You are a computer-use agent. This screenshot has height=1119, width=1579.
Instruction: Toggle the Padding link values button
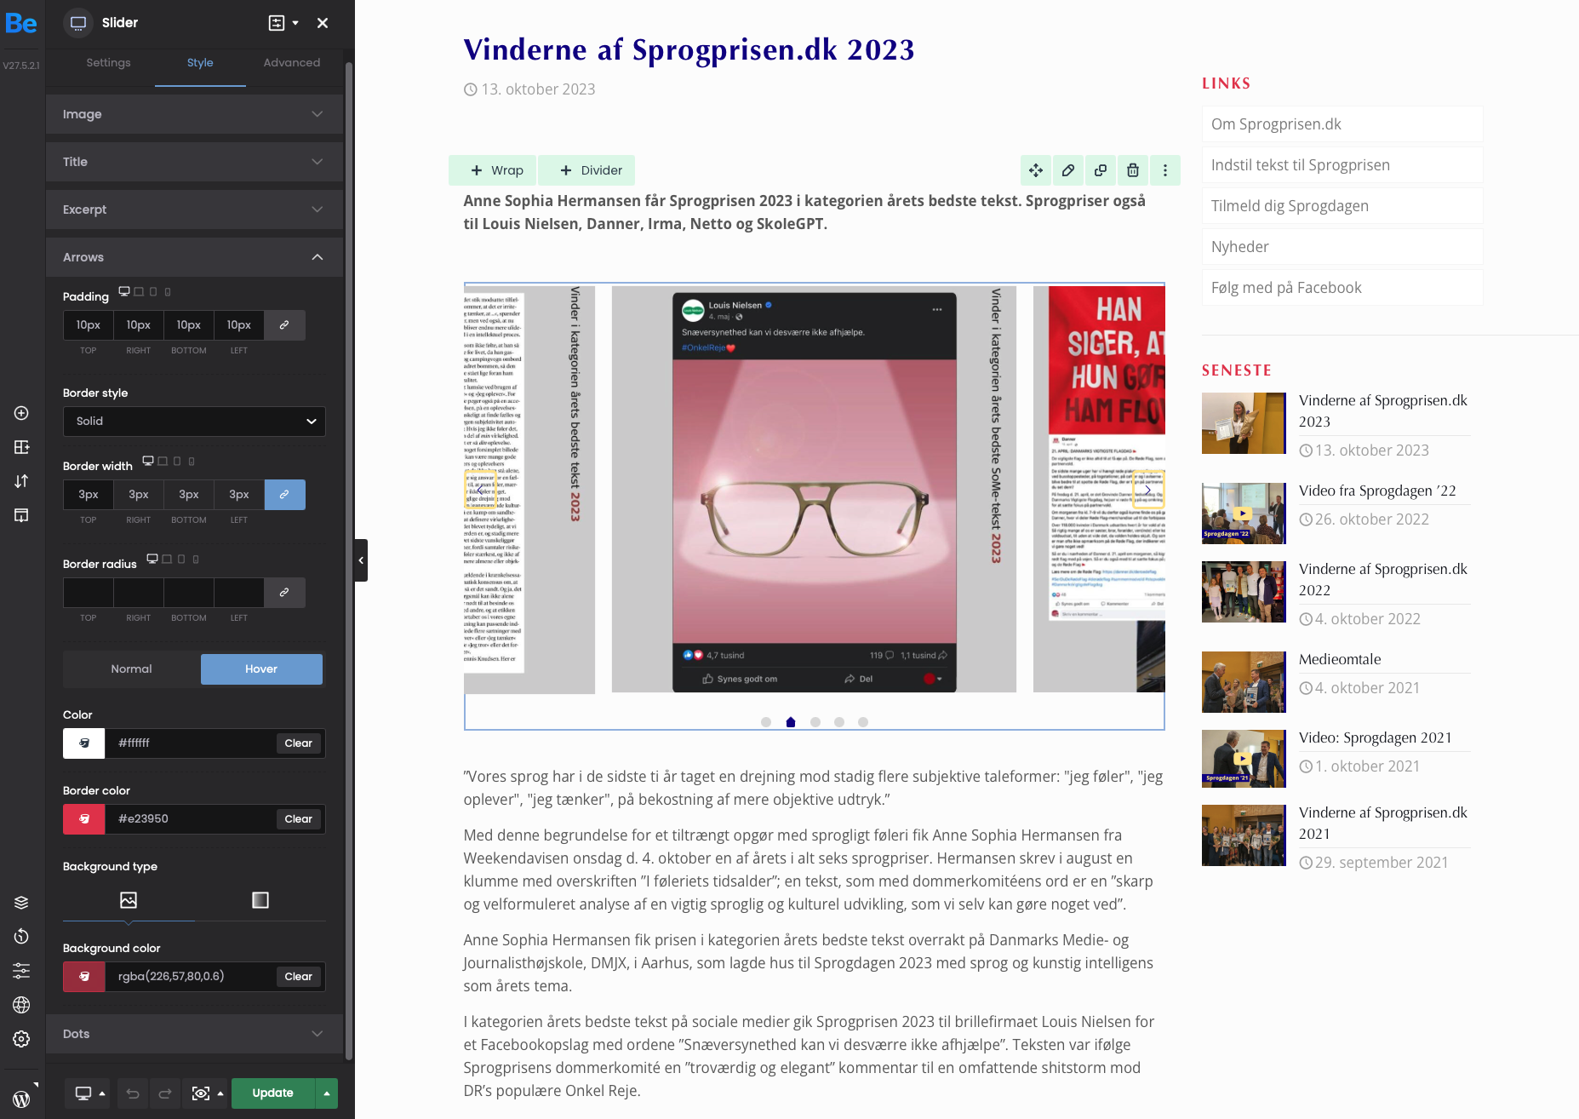[x=284, y=325]
